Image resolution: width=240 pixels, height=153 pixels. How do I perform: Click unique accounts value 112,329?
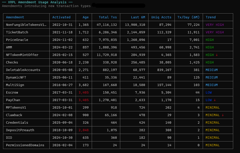tap(164, 32)
